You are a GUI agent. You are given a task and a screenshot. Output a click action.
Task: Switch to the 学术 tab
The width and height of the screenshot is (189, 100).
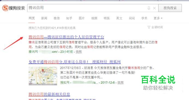144,18
